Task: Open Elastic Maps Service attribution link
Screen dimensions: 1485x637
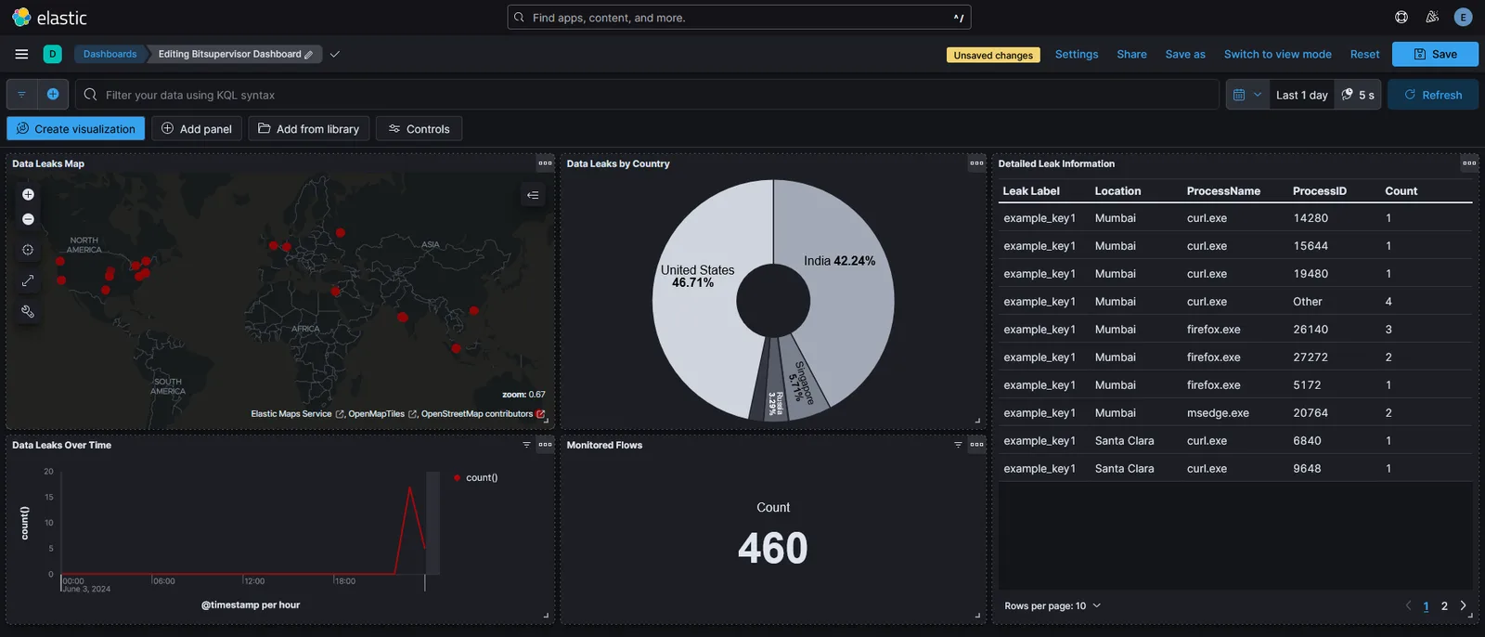Action: pyautogui.click(x=297, y=414)
